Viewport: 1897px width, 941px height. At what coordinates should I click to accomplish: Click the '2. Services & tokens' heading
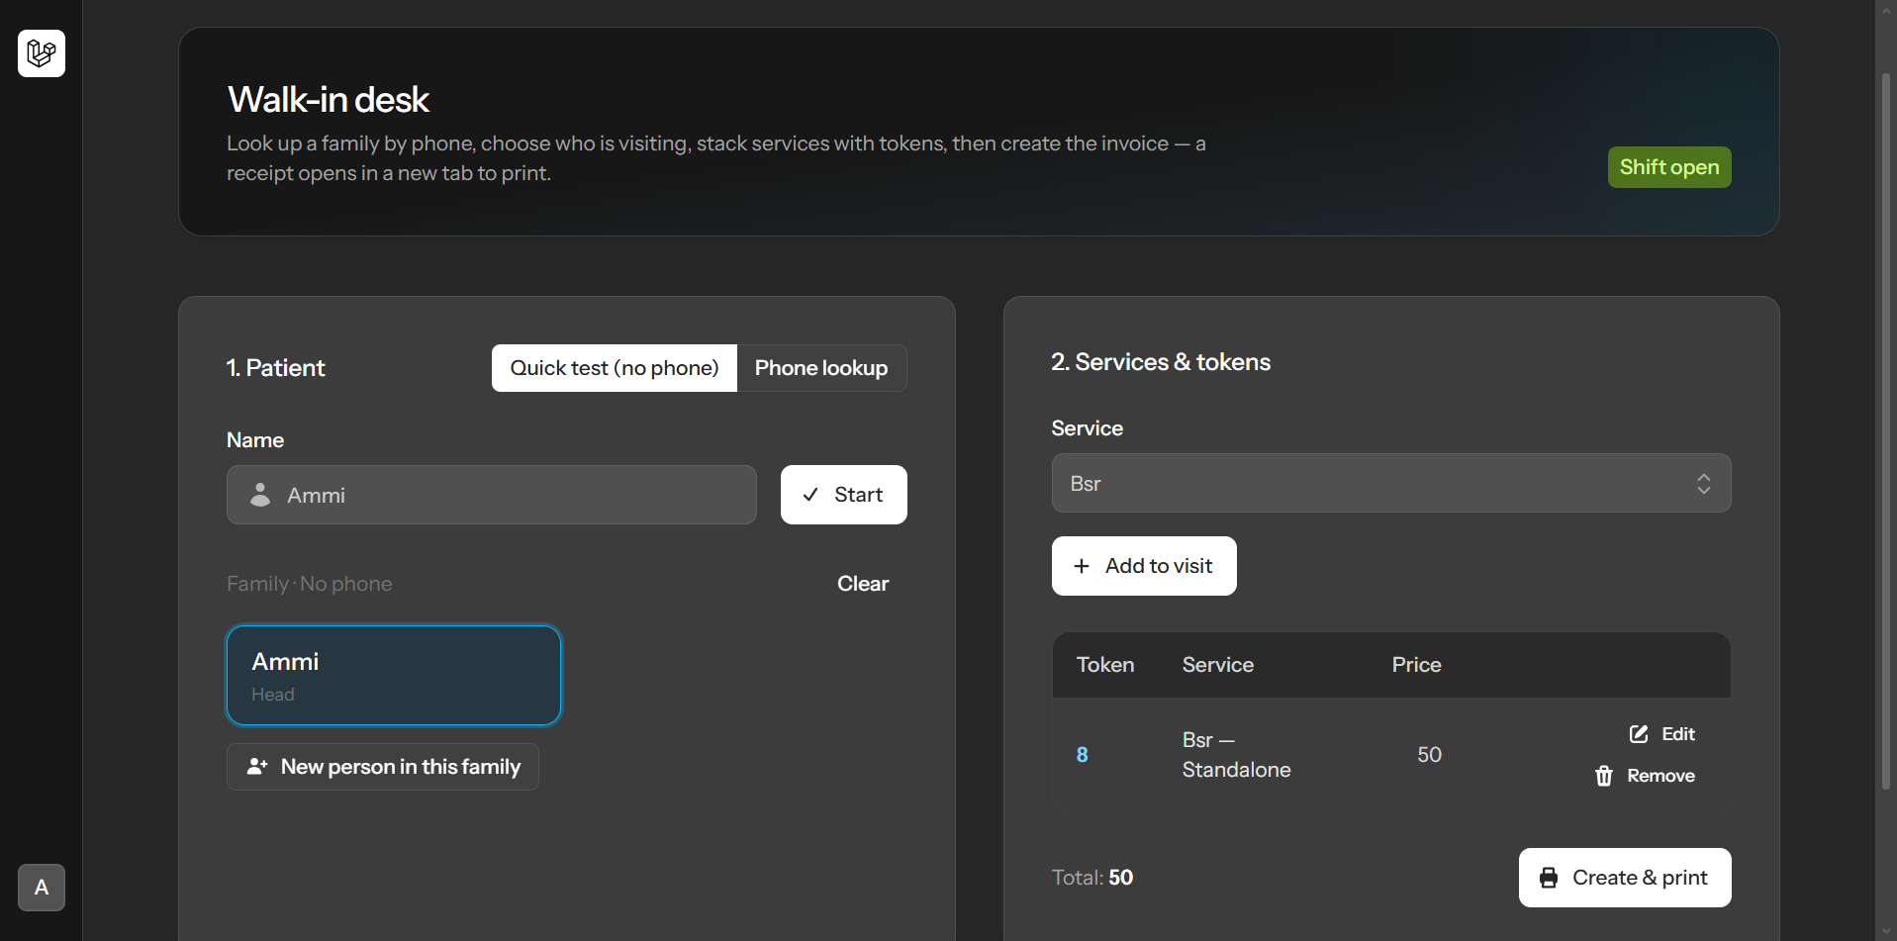(x=1161, y=362)
